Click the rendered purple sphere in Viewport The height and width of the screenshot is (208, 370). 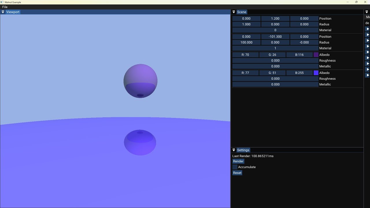140,81
